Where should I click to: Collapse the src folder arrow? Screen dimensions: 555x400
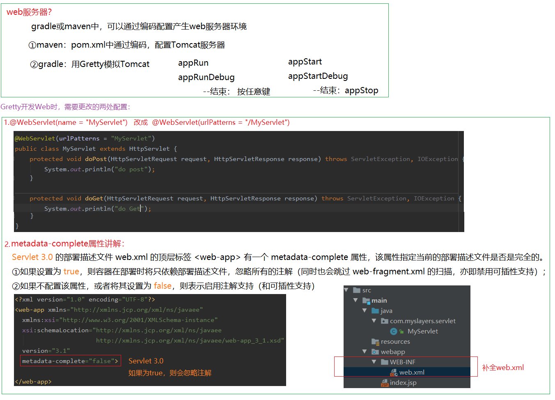[x=346, y=290]
